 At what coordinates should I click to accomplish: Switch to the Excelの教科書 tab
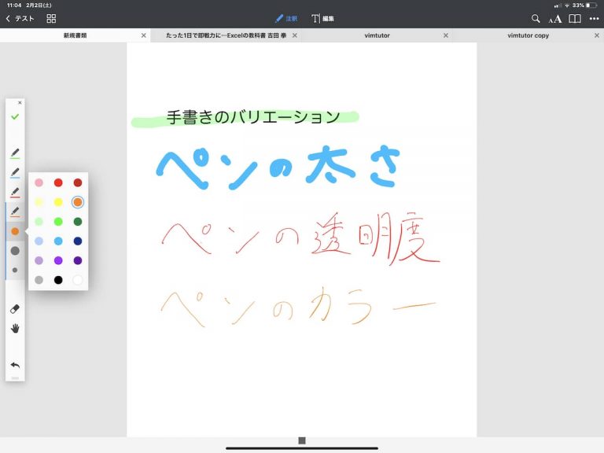(x=226, y=35)
